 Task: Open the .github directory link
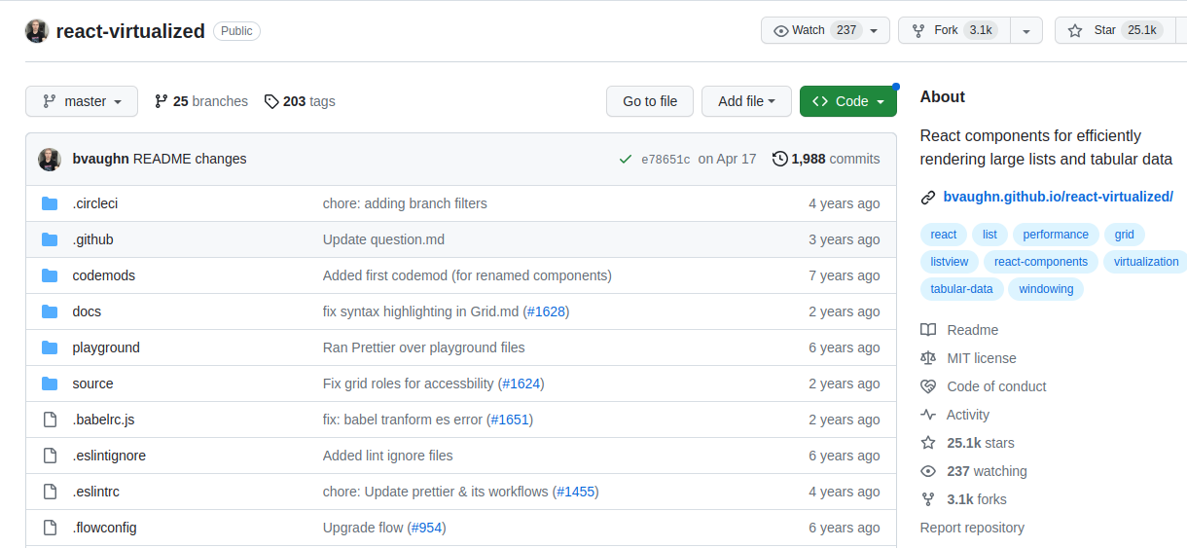pos(93,239)
